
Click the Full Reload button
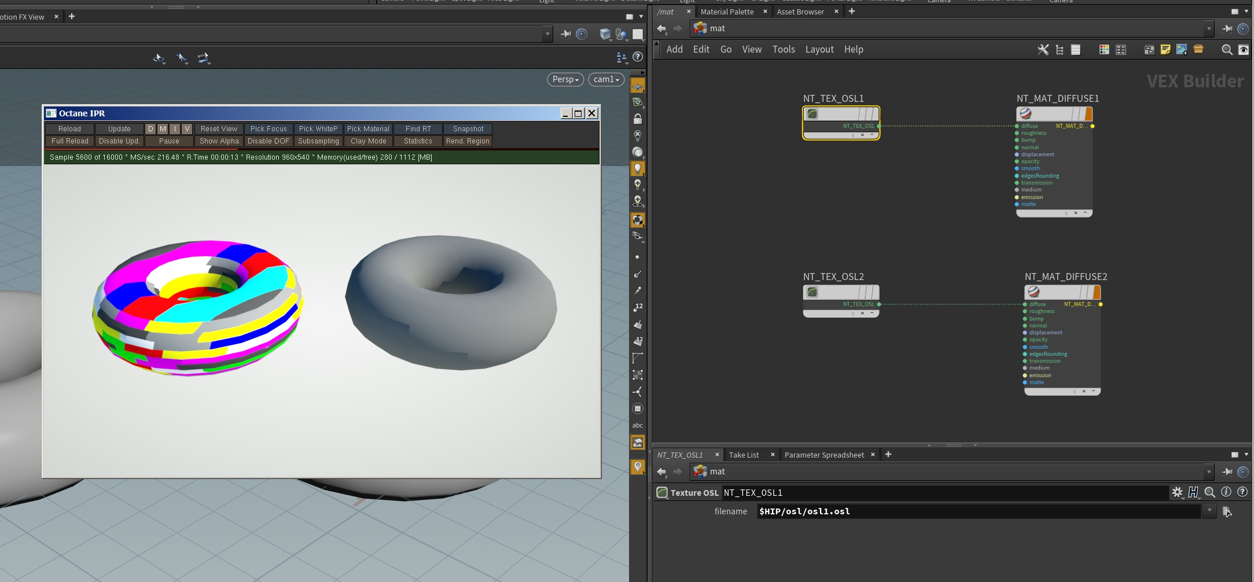69,141
